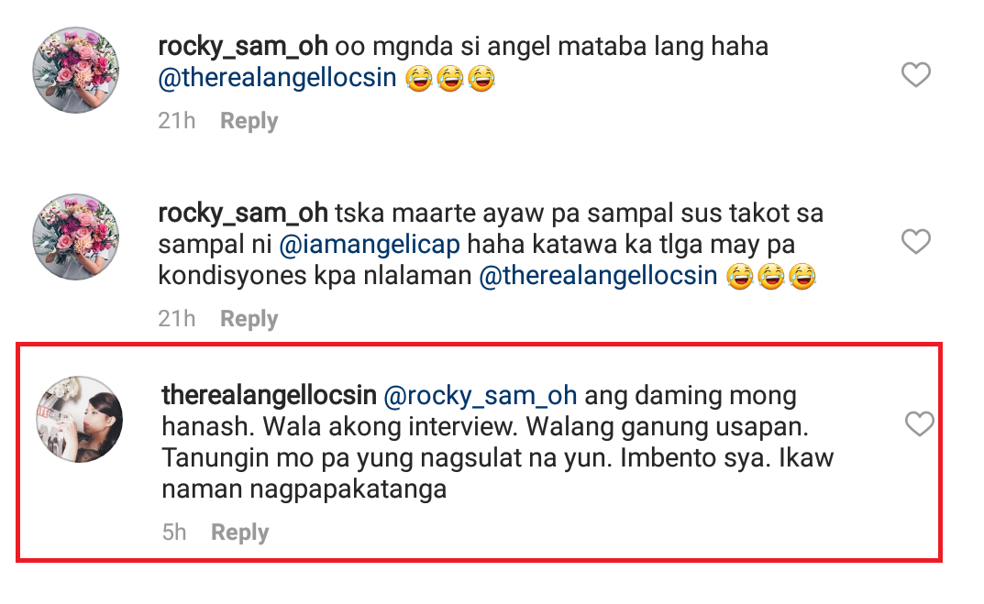Open the flower avatar on the 'mataba lang' comment
Screen dimensions: 984x604
[76, 70]
